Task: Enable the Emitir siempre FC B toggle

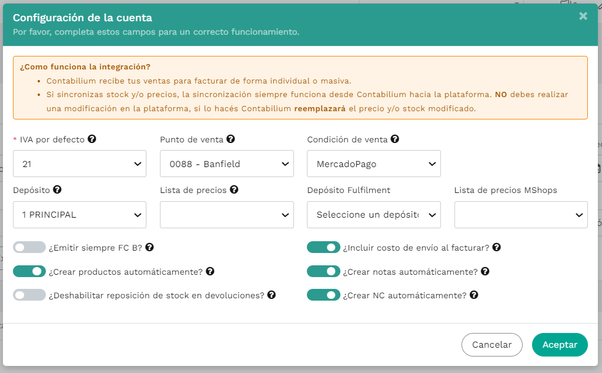Action: point(29,247)
